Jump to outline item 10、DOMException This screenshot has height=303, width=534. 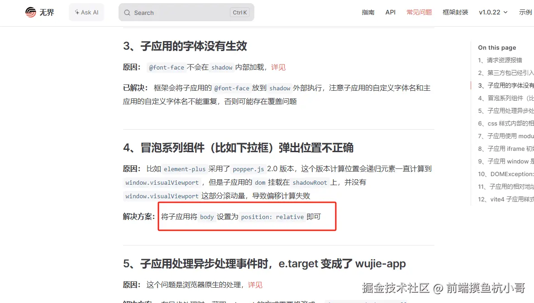pos(506,174)
